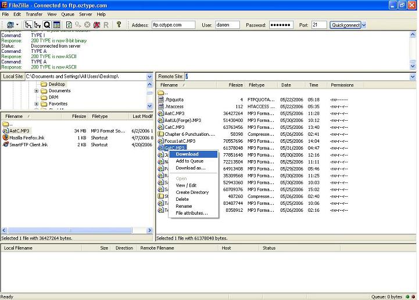Click the queue Status column header
The height and width of the screenshot is (300, 419).
pyautogui.click(x=299, y=248)
